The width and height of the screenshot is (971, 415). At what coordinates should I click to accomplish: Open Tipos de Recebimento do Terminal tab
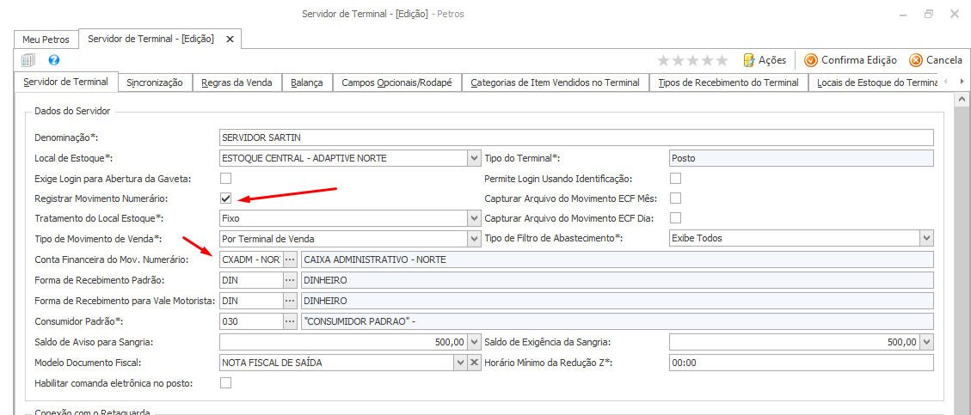[728, 82]
